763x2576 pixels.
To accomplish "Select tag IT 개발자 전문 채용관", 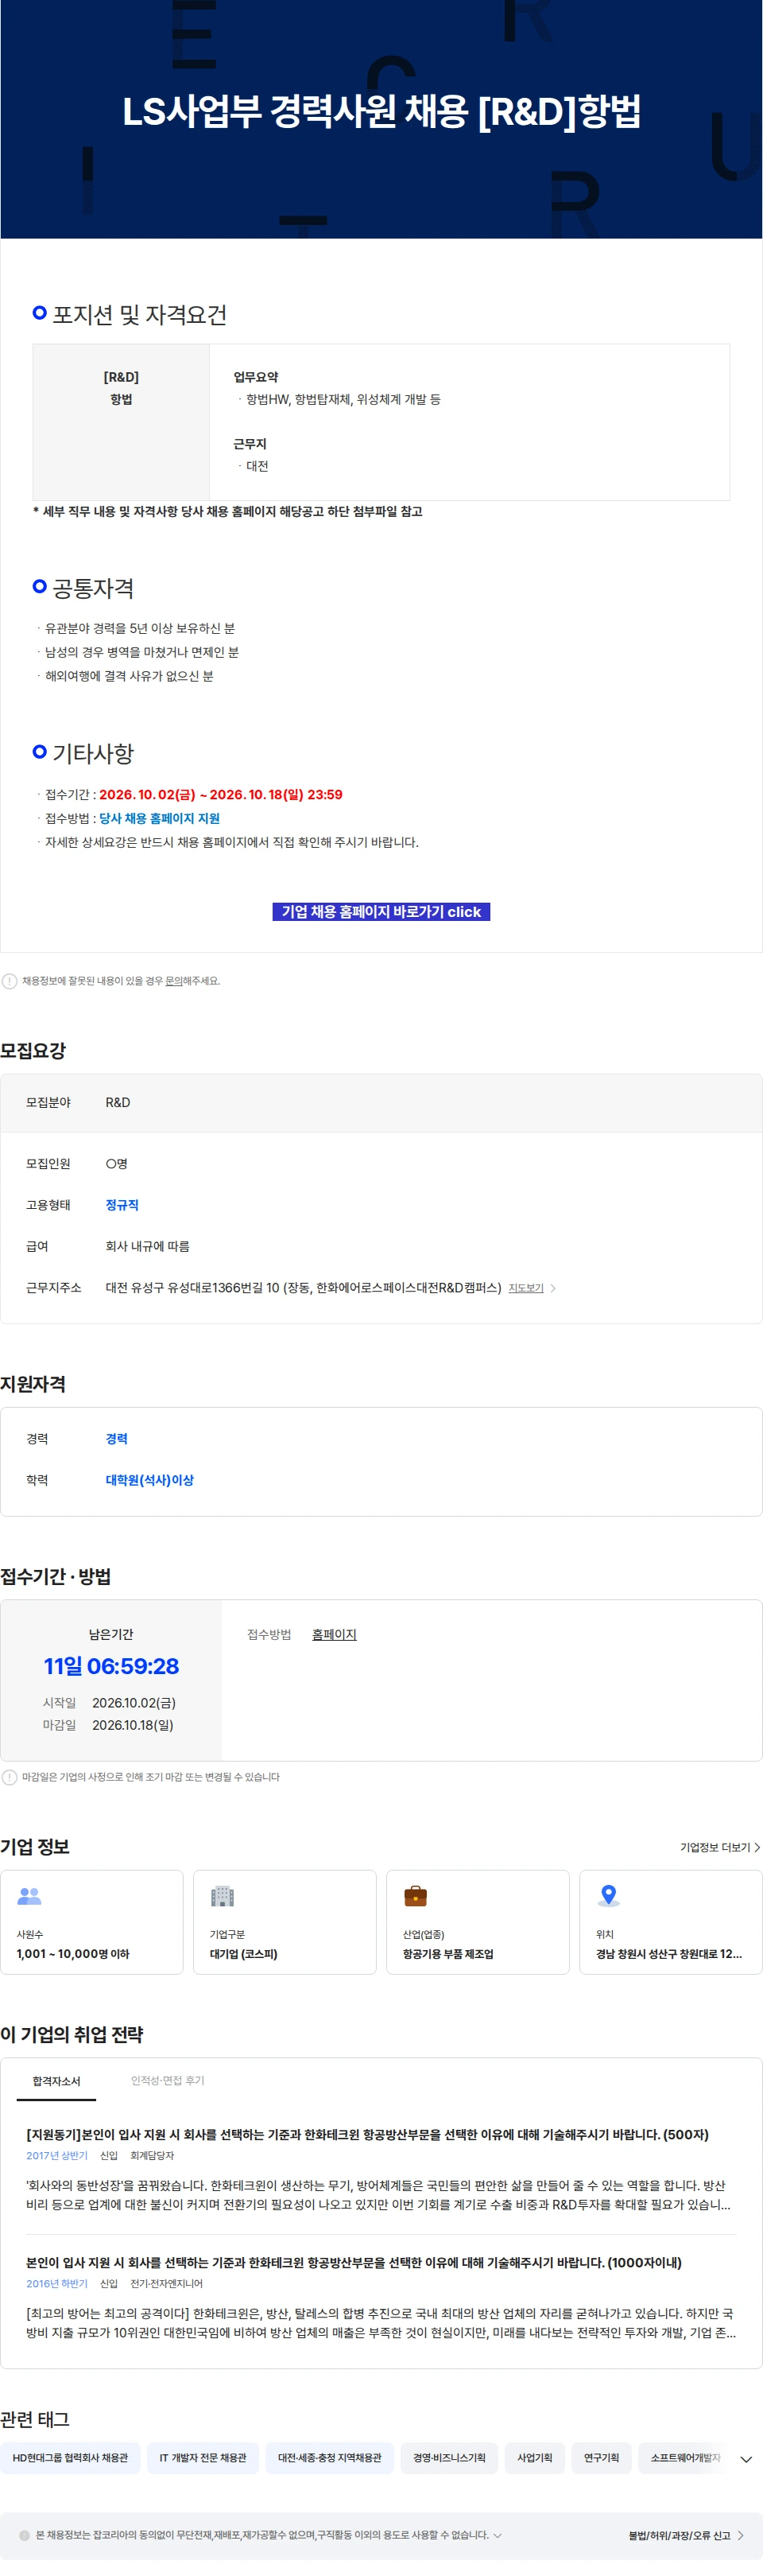I will 203,2457.
